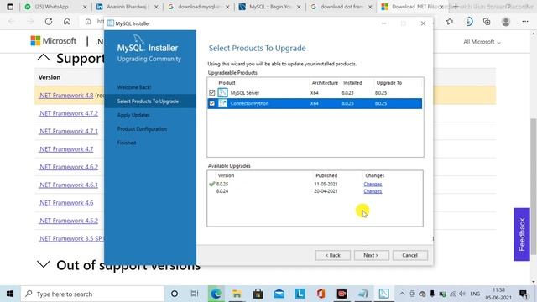Click the Connector/Python product icon

coord(222,103)
